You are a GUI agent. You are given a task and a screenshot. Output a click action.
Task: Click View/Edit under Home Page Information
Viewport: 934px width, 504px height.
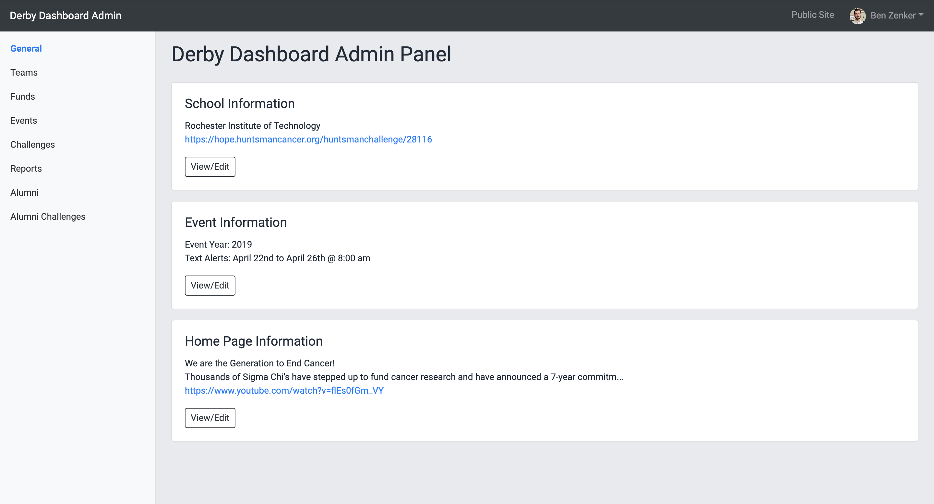[x=210, y=418]
